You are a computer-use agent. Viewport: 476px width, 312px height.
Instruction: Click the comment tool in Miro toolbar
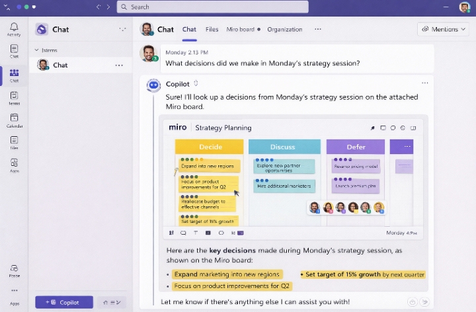183,233
